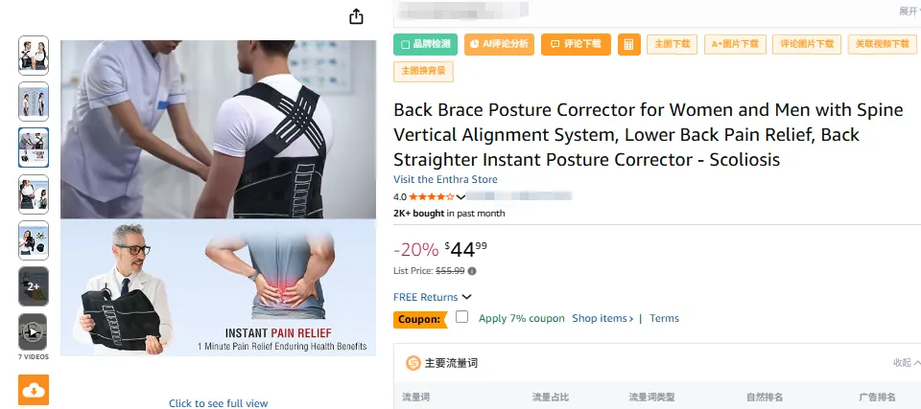This screenshot has height=409, width=921.
Task: Play the 7 VIDEOS thumbnail
Action: click(34, 332)
